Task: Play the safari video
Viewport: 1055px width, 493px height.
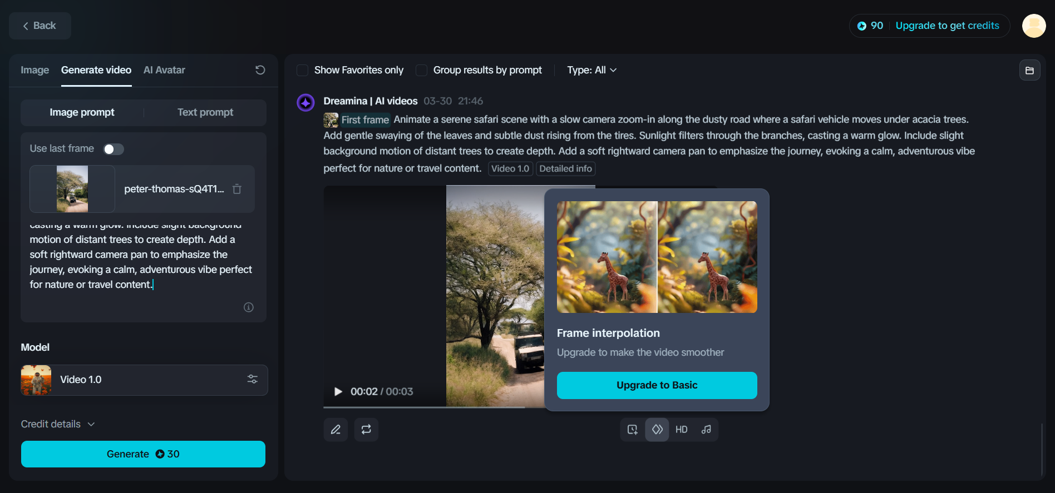Action: pyautogui.click(x=338, y=392)
